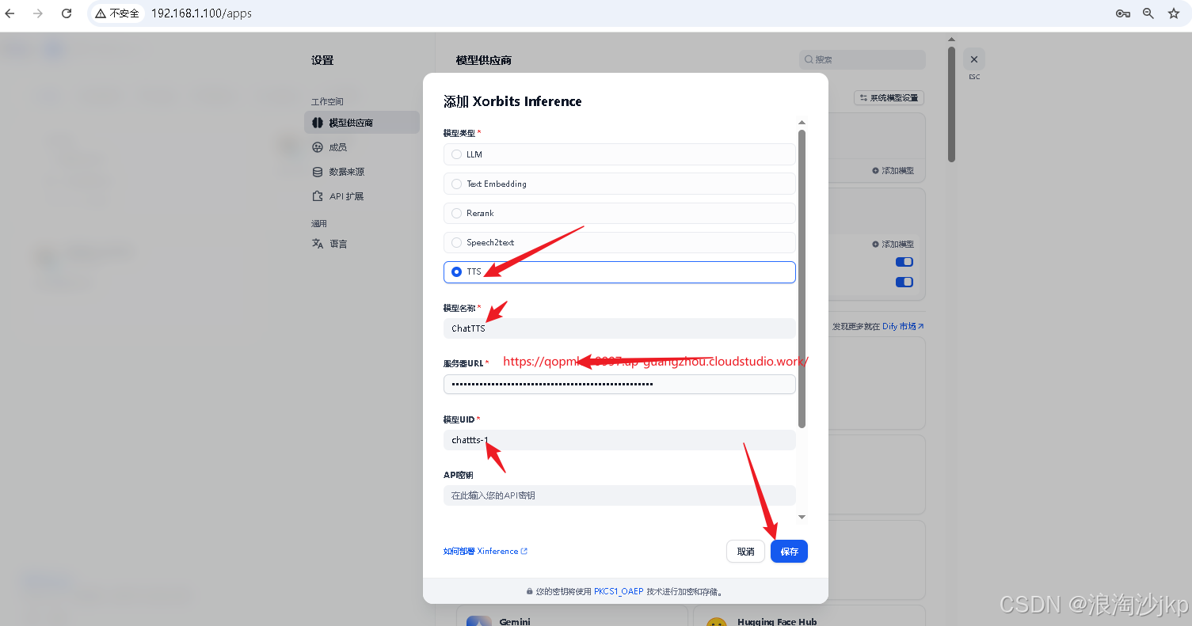The image size is (1192, 626).
Task: Open 数据来源 in the settings sidebar
Action: pyautogui.click(x=362, y=172)
